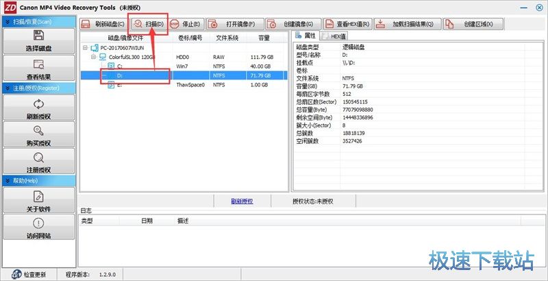Viewport: 548px width, 281px height.
Task: Click the 检查更新 check update button
Action: (29, 274)
